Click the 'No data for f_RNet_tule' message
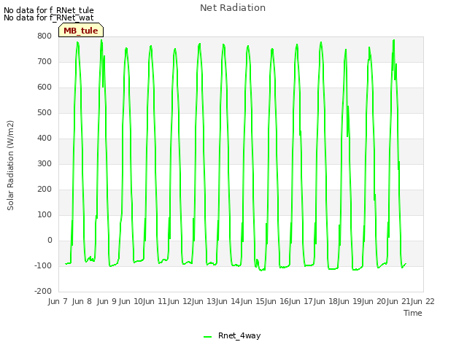This screenshot has width=467, height=350. pyautogui.click(x=49, y=10)
